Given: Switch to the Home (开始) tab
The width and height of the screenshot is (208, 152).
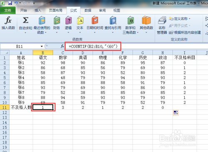Looking at the screenshot, I should point(23,10).
